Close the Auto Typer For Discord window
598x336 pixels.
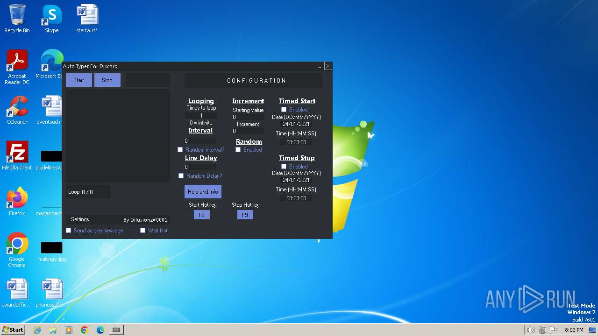pyautogui.click(x=328, y=66)
